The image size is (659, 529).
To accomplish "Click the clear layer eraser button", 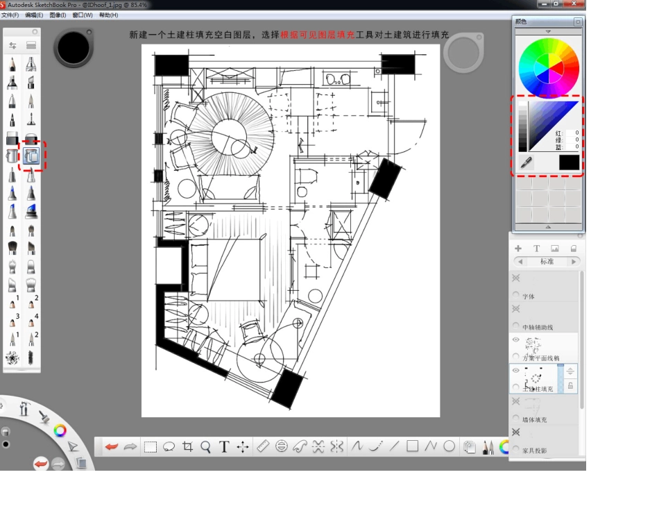I will tap(573, 249).
